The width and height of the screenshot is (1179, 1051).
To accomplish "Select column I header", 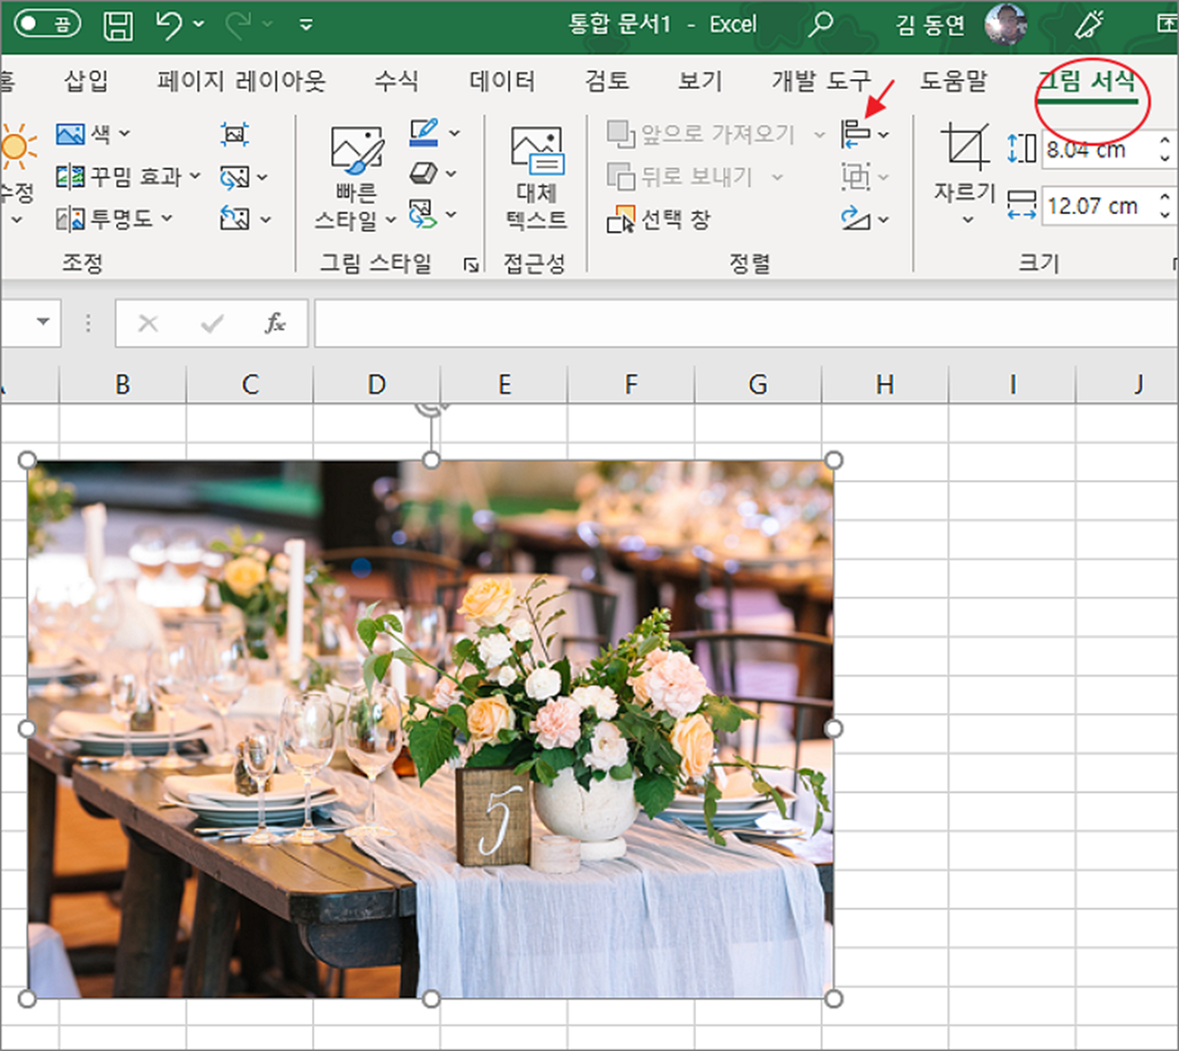I will [x=1012, y=385].
